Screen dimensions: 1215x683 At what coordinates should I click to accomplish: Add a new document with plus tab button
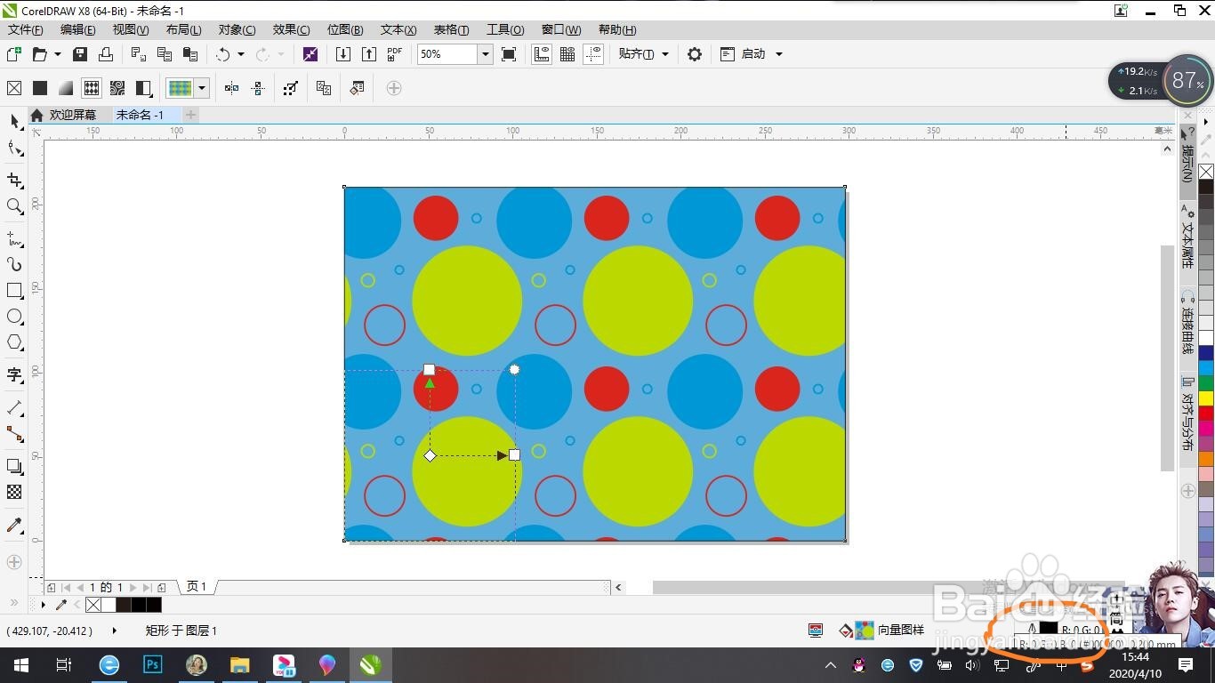pyautogui.click(x=190, y=115)
